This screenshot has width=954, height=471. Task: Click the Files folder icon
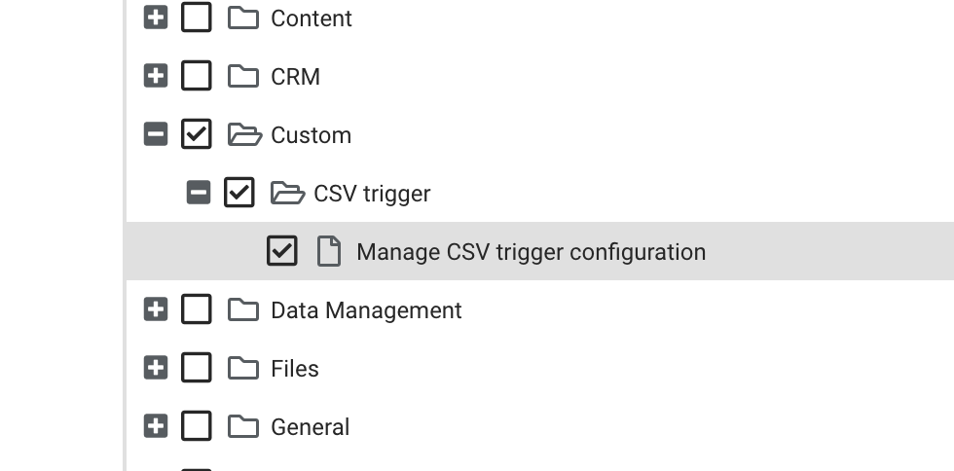click(242, 369)
